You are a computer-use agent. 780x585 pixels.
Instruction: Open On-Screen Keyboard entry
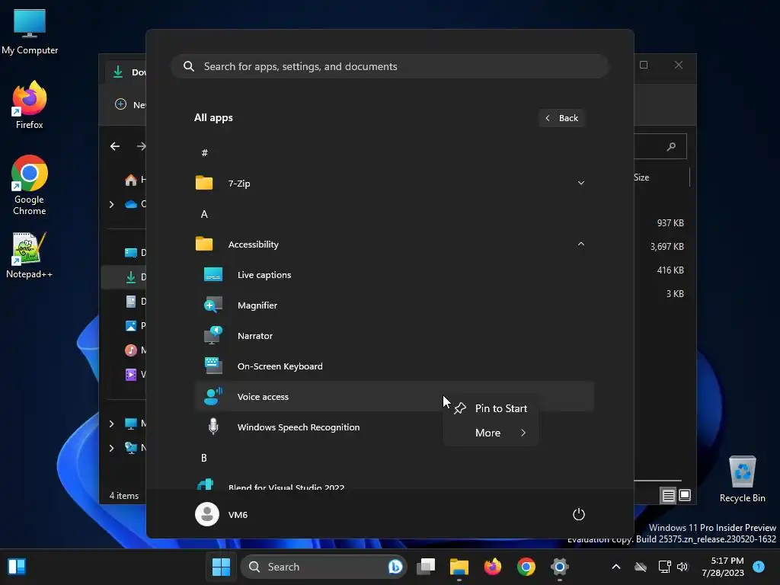[394, 366]
